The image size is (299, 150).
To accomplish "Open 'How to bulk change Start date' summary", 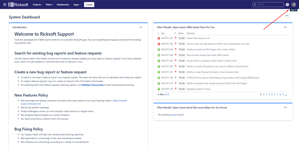I will click(208, 55).
